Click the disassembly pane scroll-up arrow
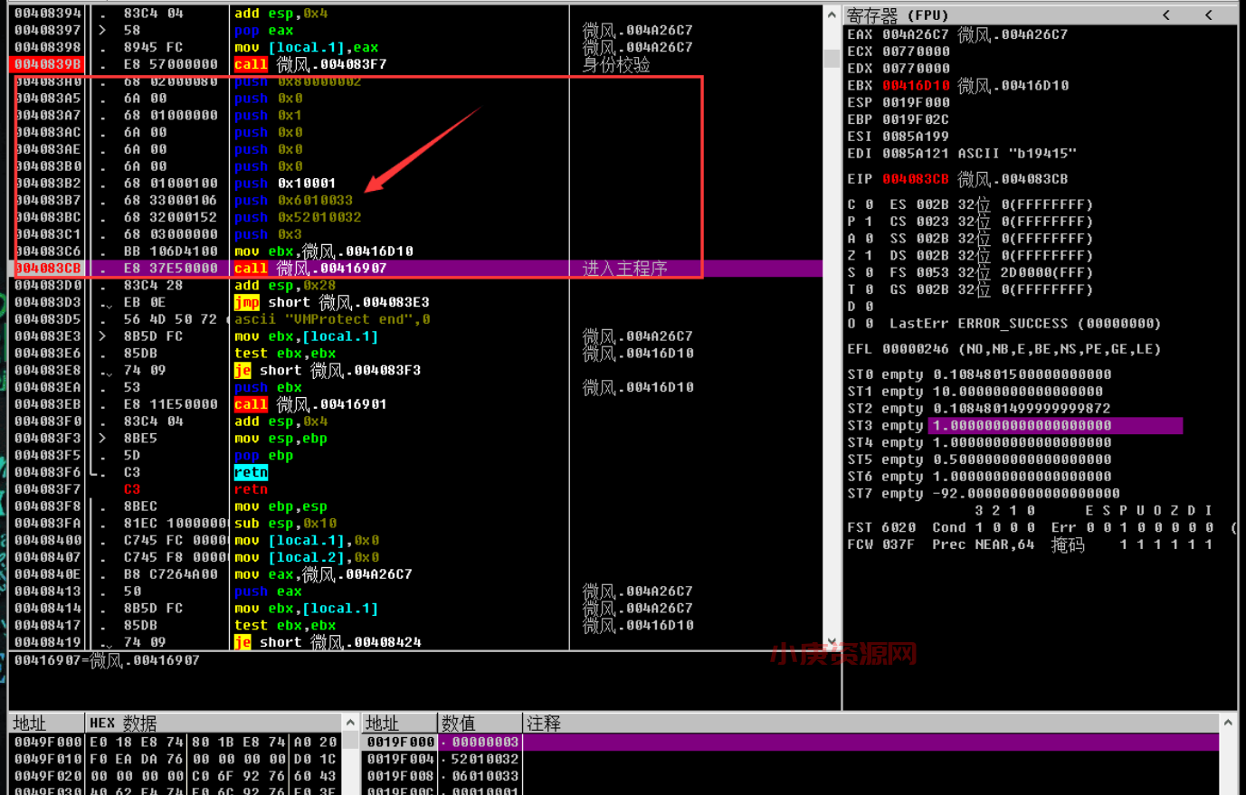 point(832,15)
